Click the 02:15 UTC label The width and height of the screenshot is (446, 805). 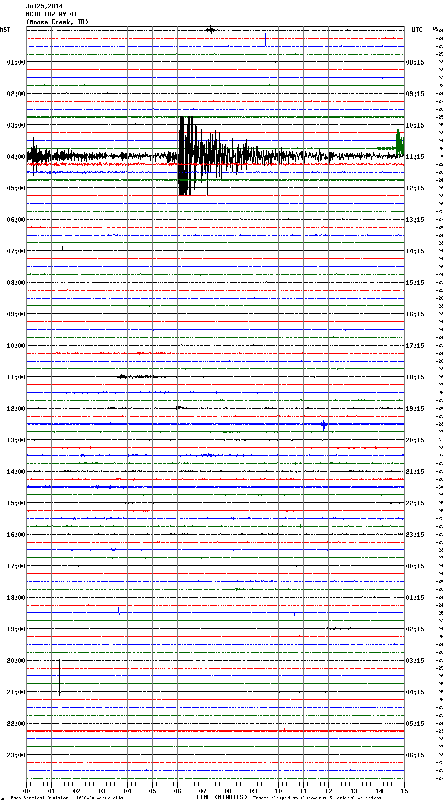click(x=415, y=629)
